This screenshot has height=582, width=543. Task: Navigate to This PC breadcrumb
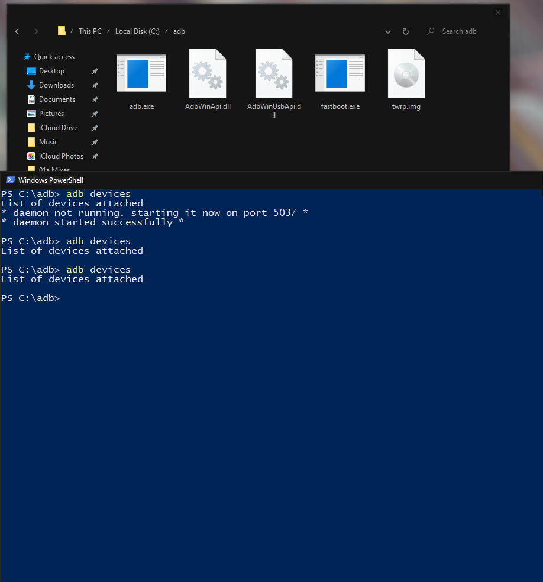[x=90, y=31]
